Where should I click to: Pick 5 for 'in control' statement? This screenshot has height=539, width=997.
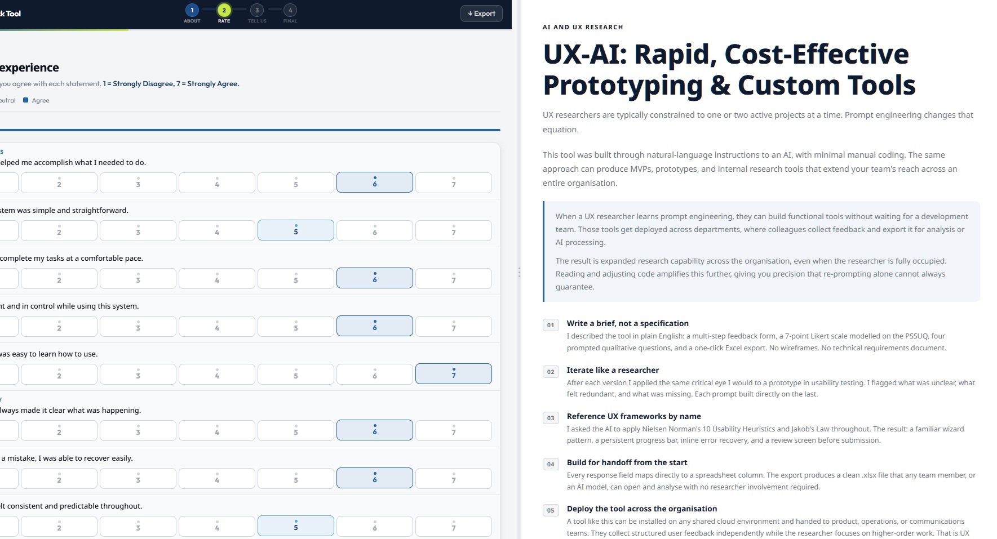(x=295, y=326)
